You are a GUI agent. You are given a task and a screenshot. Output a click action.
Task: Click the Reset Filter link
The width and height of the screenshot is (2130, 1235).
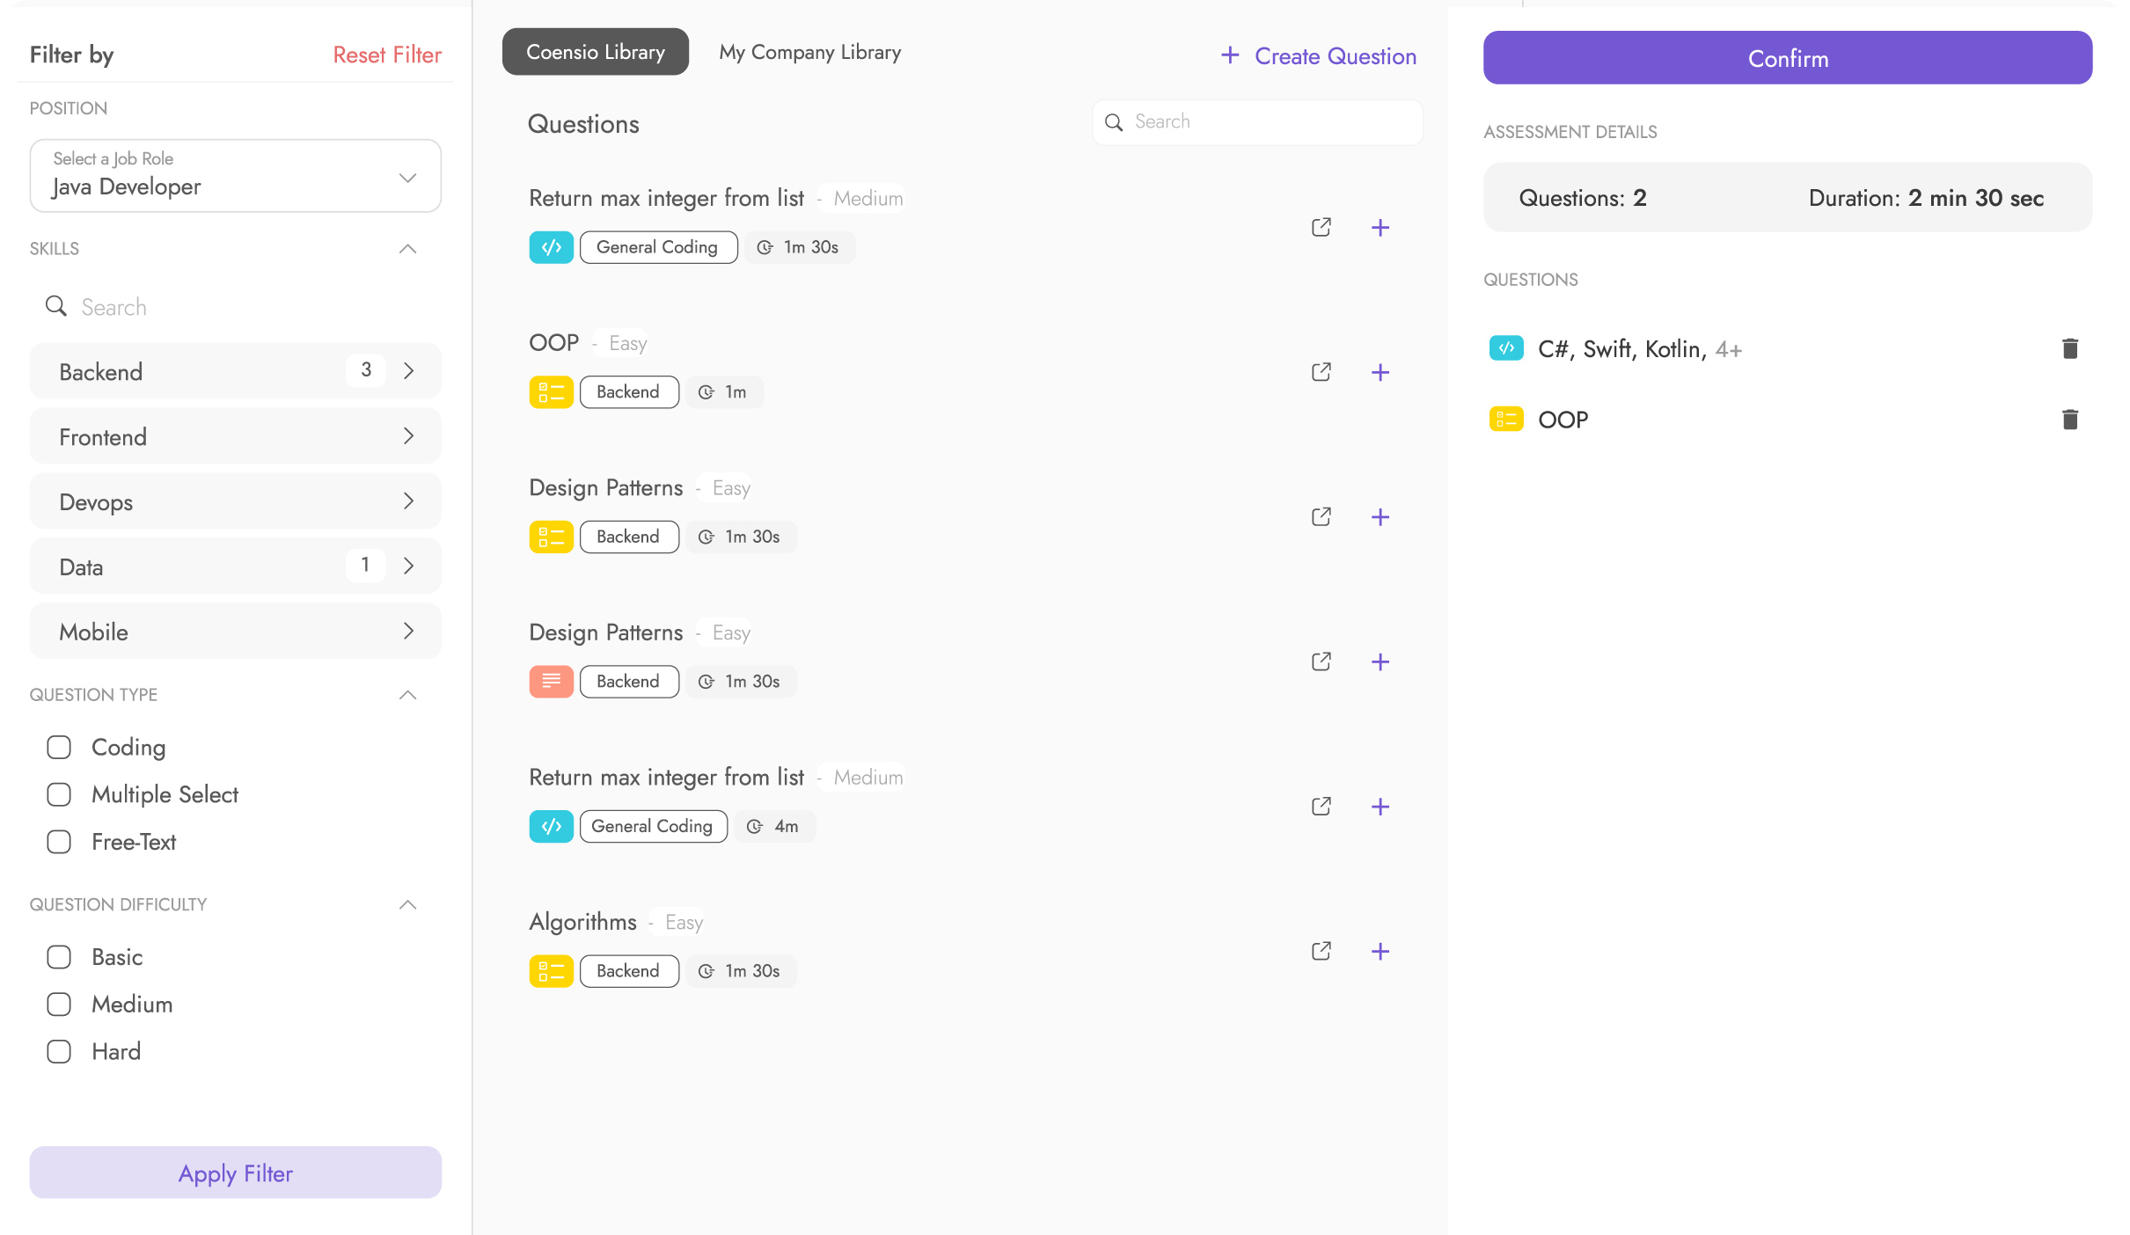click(386, 55)
